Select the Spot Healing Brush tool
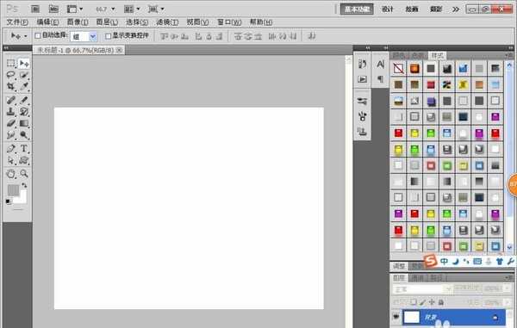Image resolution: width=517 pixels, height=328 pixels. 11,100
